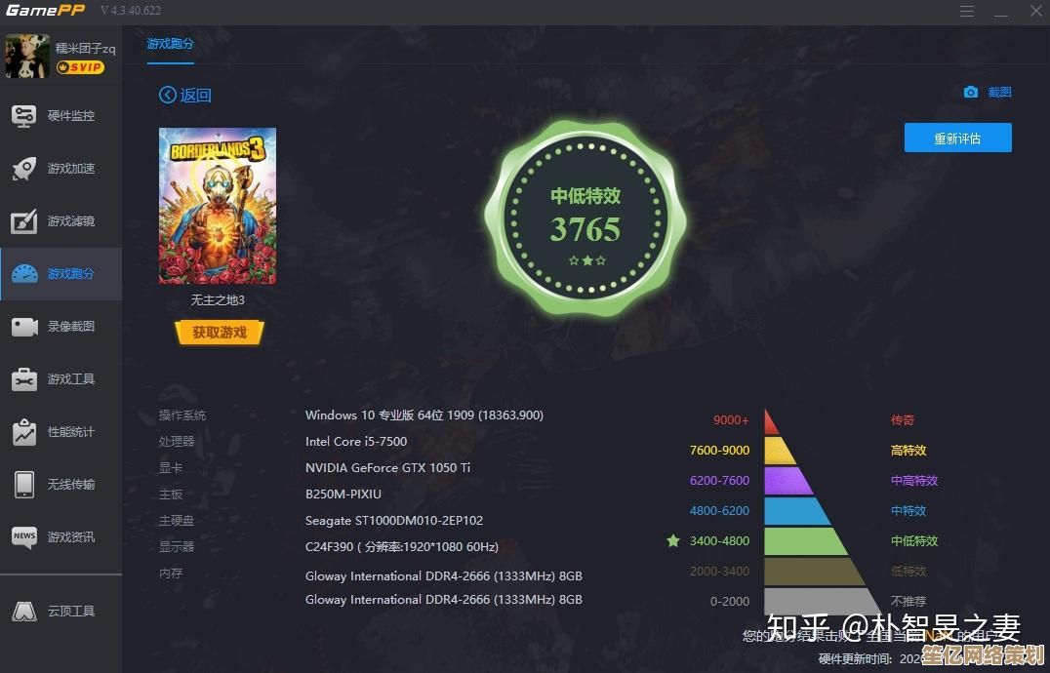Select 录像截图 sidebar label
This screenshot has width=1050, height=673.
[x=71, y=327]
